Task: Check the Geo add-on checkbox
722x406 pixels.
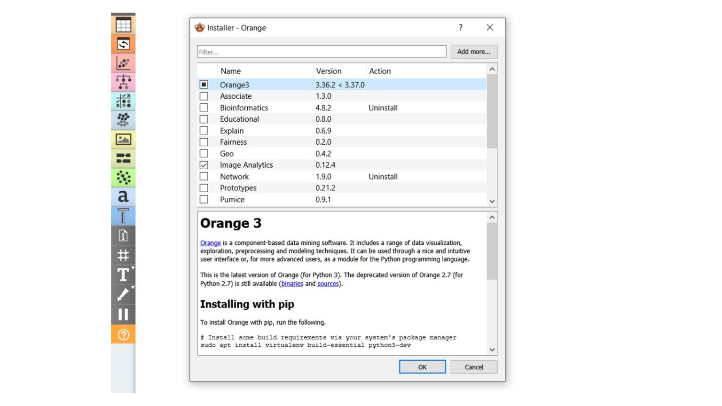Action: coord(204,154)
